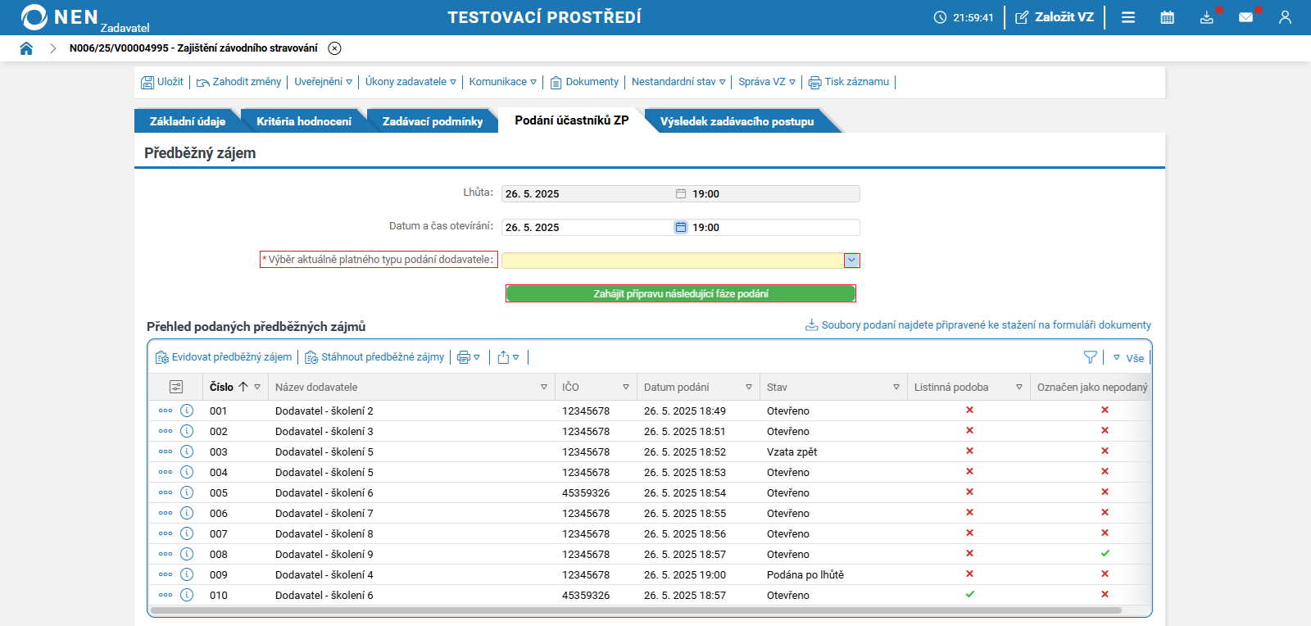The image size is (1311, 626).
Task: Expand the Úkony zadavatele menu
Action: point(411,82)
